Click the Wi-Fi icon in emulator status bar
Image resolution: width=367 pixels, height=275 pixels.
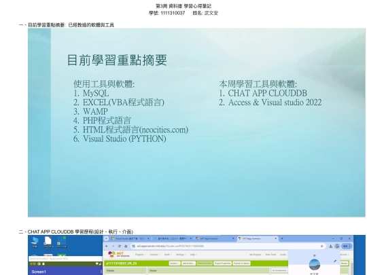pyautogui.click(x=97, y=263)
